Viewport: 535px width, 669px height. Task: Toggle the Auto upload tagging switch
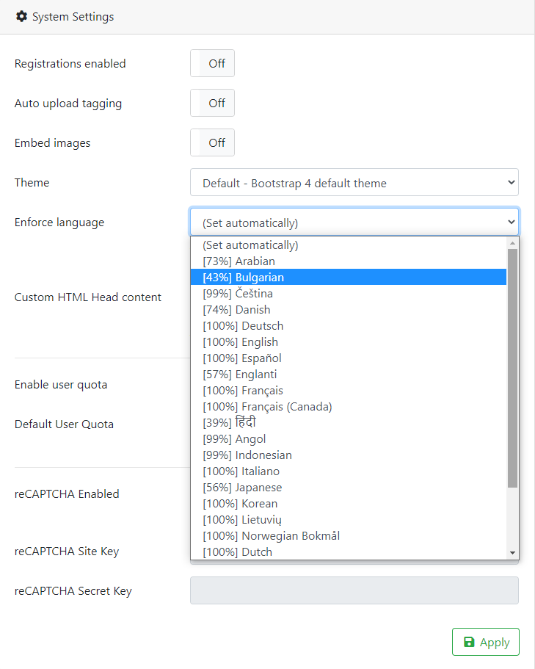[x=212, y=103]
